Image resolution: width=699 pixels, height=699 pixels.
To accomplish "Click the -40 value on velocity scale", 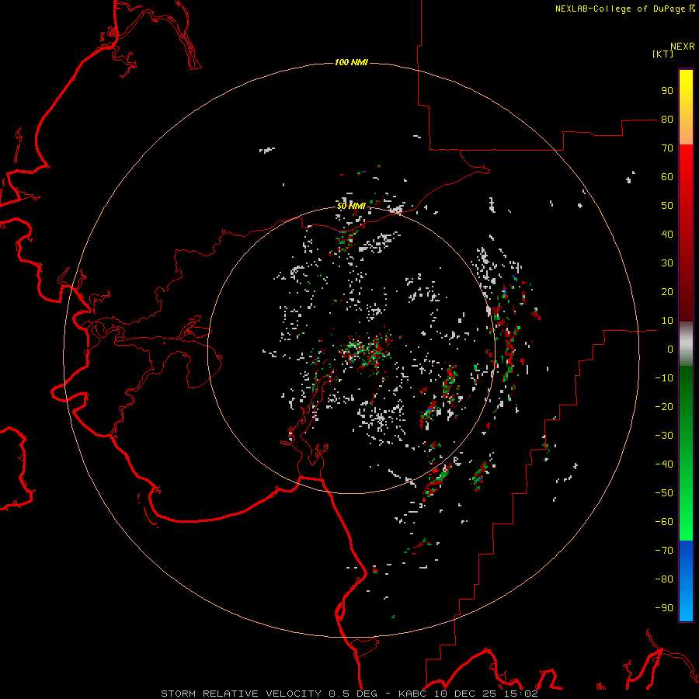I will pyautogui.click(x=664, y=464).
